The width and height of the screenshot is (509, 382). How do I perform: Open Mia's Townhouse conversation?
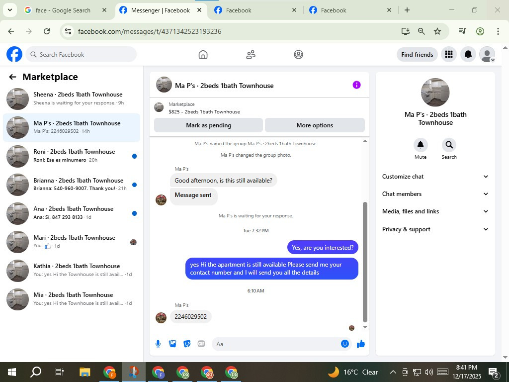tap(72, 299)
